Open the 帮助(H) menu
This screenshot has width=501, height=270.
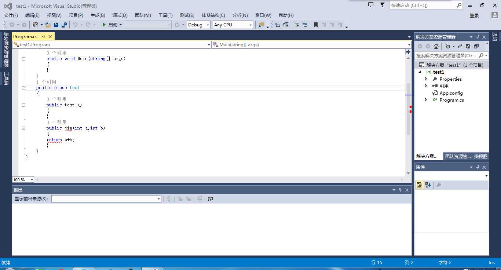pos(286,15)
